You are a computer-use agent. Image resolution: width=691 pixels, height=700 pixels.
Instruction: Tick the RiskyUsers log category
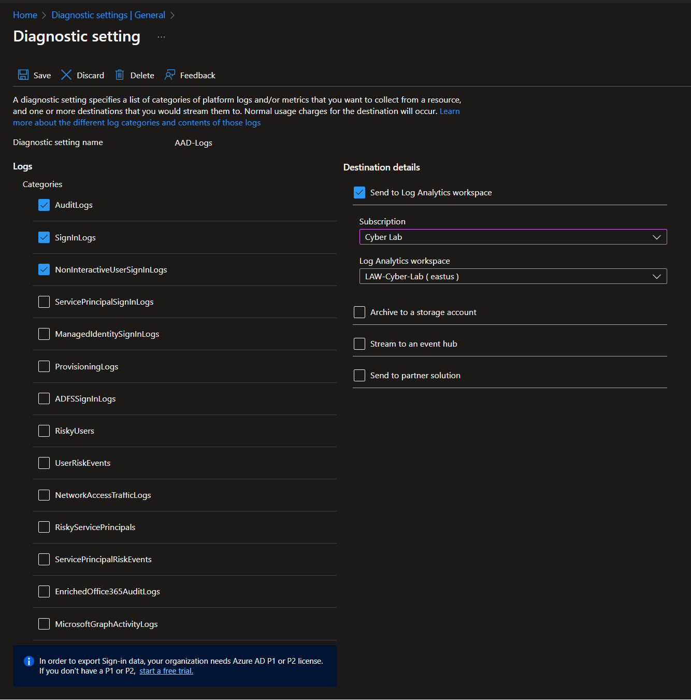pyautogui.click(x=44, y=431)
